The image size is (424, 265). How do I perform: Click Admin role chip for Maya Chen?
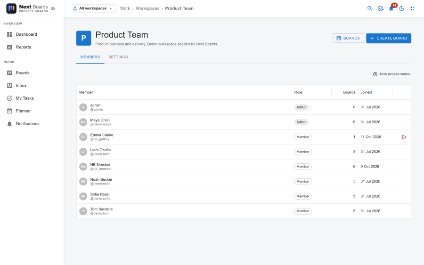tap(301, 122)
